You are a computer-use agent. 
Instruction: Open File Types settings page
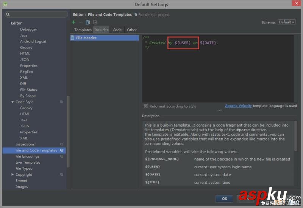pos(24,168)
